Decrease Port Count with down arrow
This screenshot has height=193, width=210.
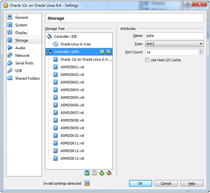click(201, 53)
